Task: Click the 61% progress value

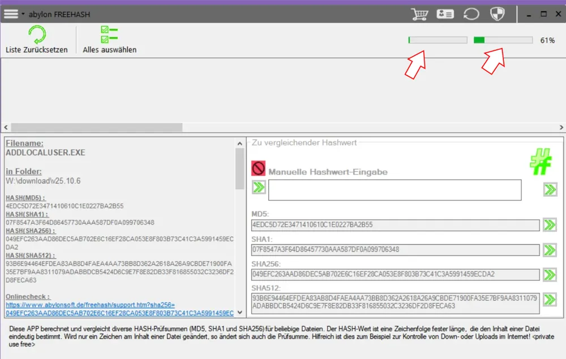Action: (x=547, y=40)
